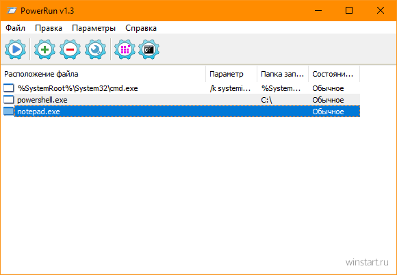Click the Run play gear icon

(x=16, y=49)
